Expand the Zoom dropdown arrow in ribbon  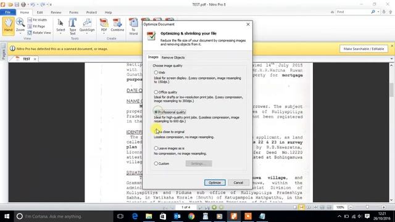[20, 33]
